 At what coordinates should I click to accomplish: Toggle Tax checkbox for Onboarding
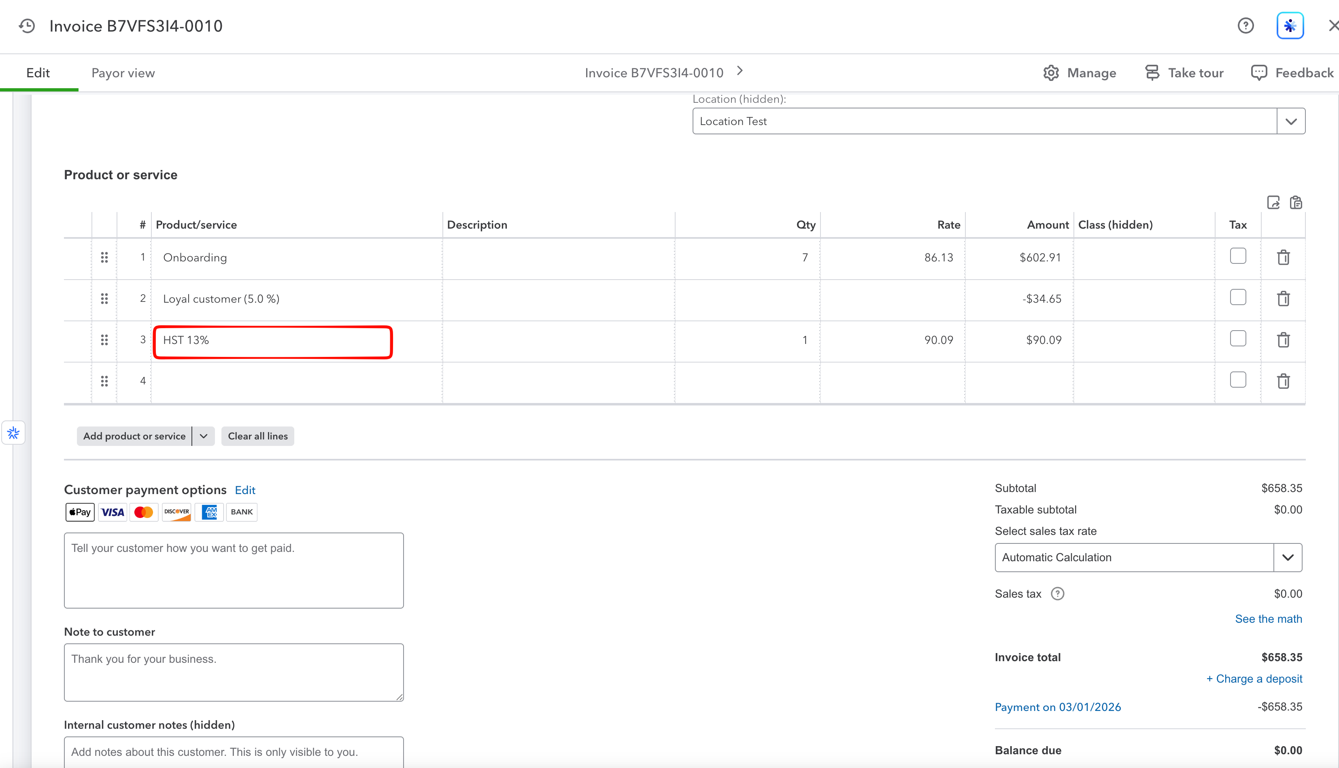pos(1238,256)
